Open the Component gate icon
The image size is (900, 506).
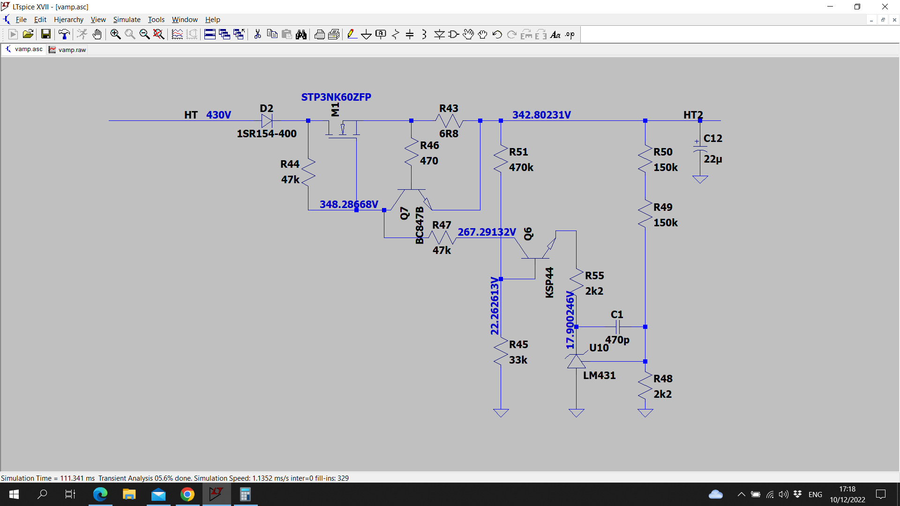point(454,34)
